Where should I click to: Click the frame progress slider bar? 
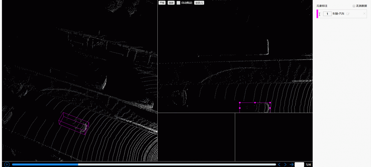tap(144, 164)
